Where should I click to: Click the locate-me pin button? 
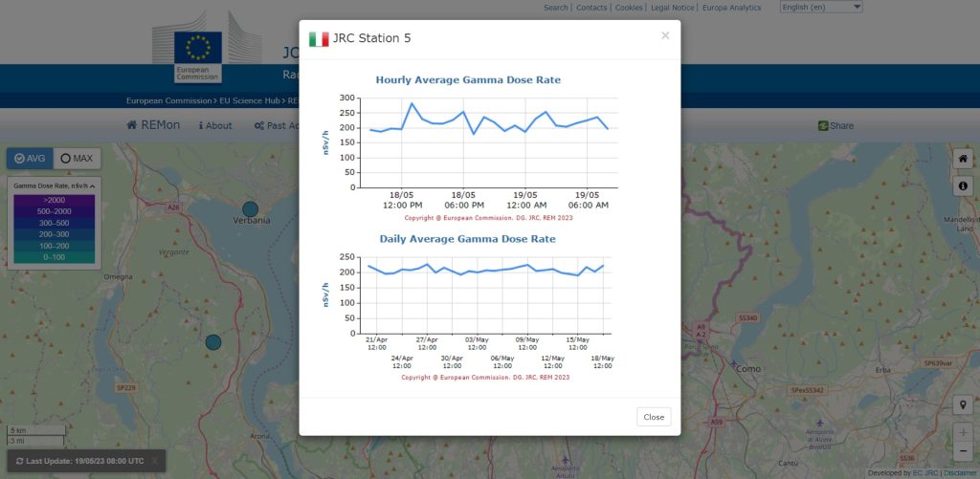[x=963, y=404]
